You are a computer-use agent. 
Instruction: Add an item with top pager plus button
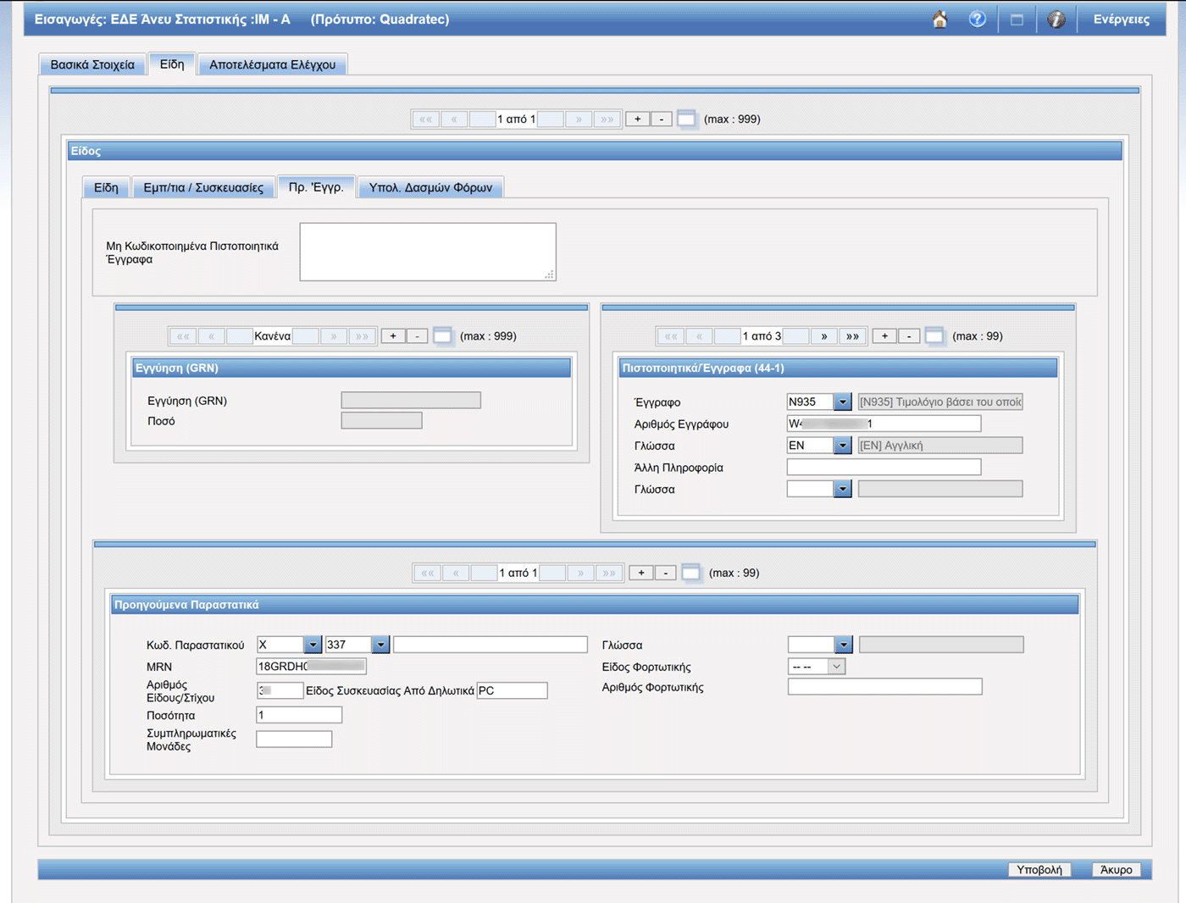click(638, 119)
